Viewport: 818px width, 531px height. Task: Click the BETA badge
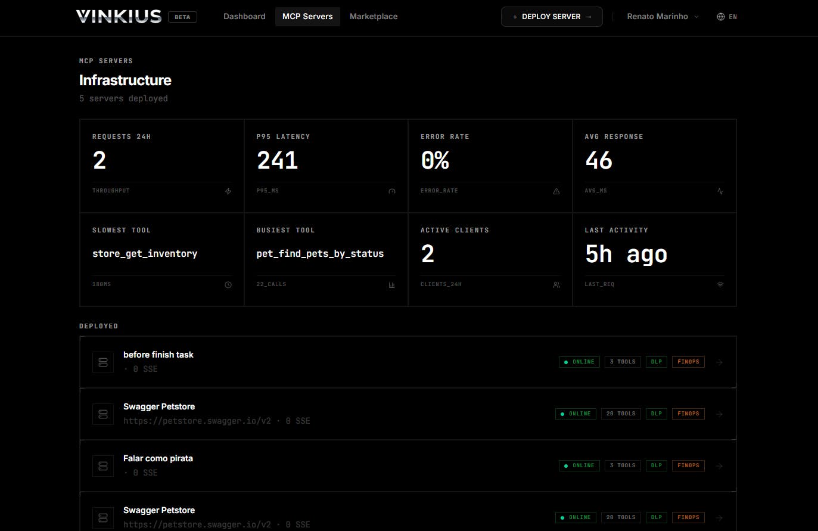click(x=182, y=17)
